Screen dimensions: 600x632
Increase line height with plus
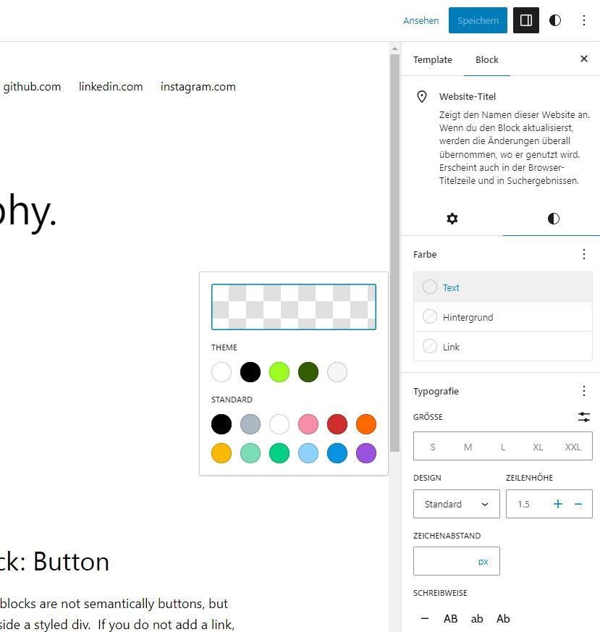(x=558, y=504)
